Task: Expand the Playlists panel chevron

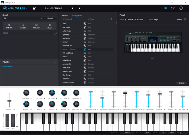Action: [55, 62]
